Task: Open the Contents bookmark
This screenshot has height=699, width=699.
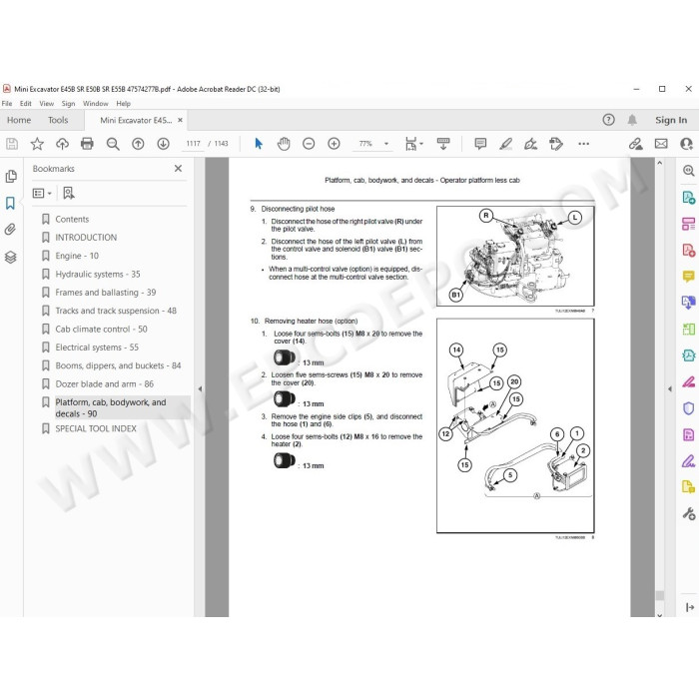Action: pos(72,219)
